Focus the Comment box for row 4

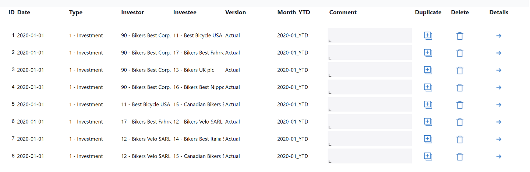pyautogui.click(x=370, y=87)
